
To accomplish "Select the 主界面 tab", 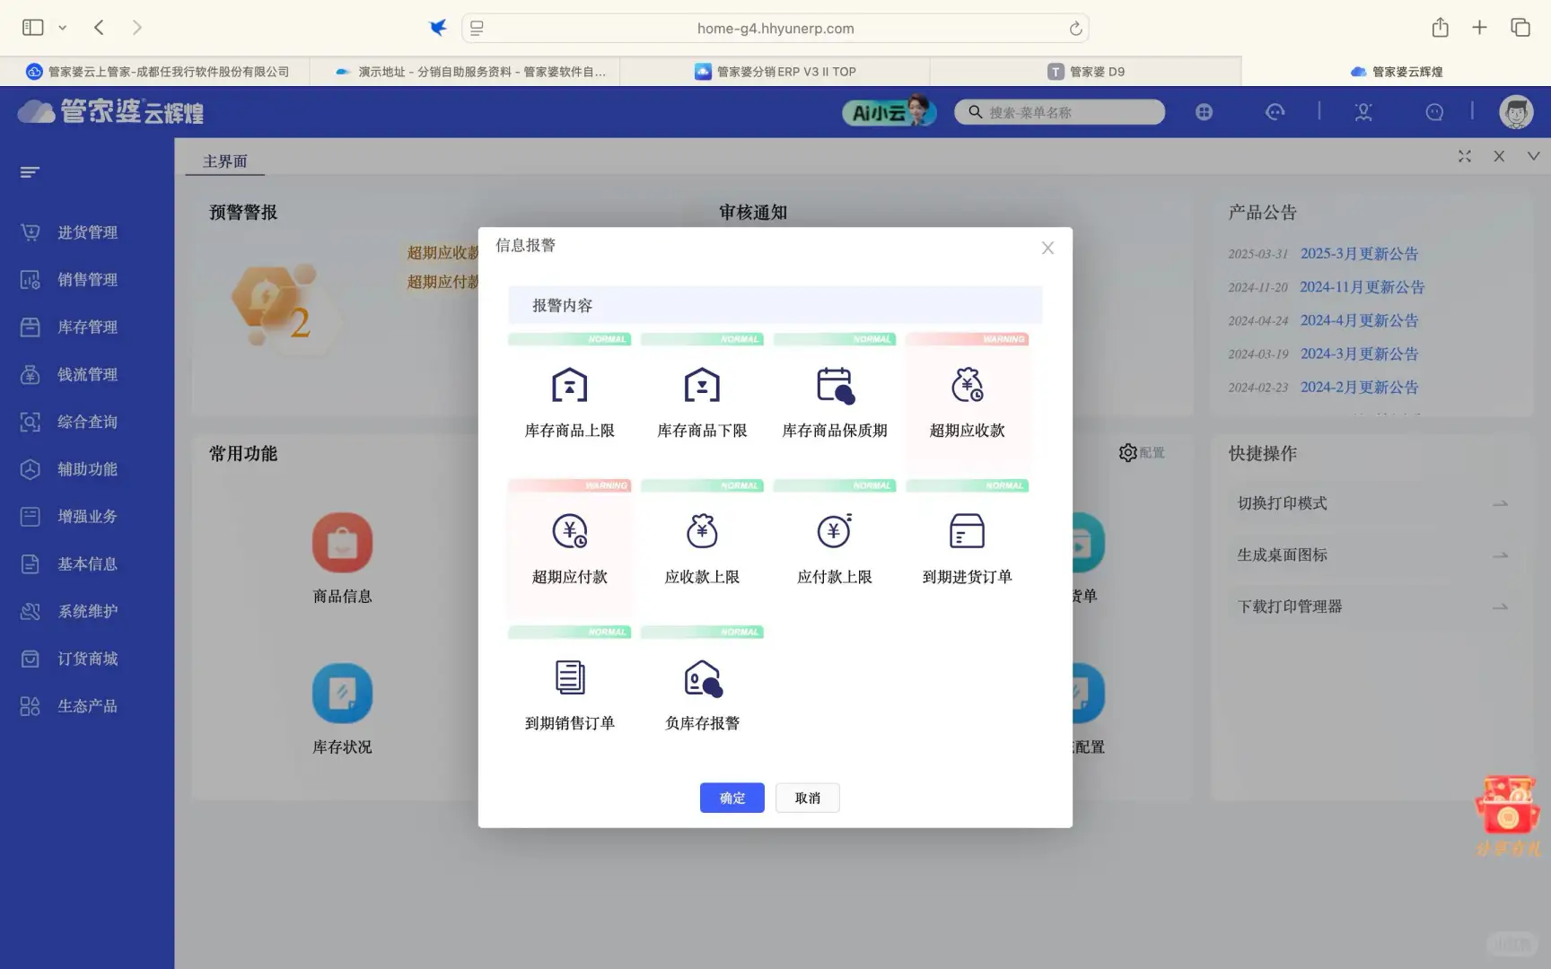I will click(x=224, y=161).
